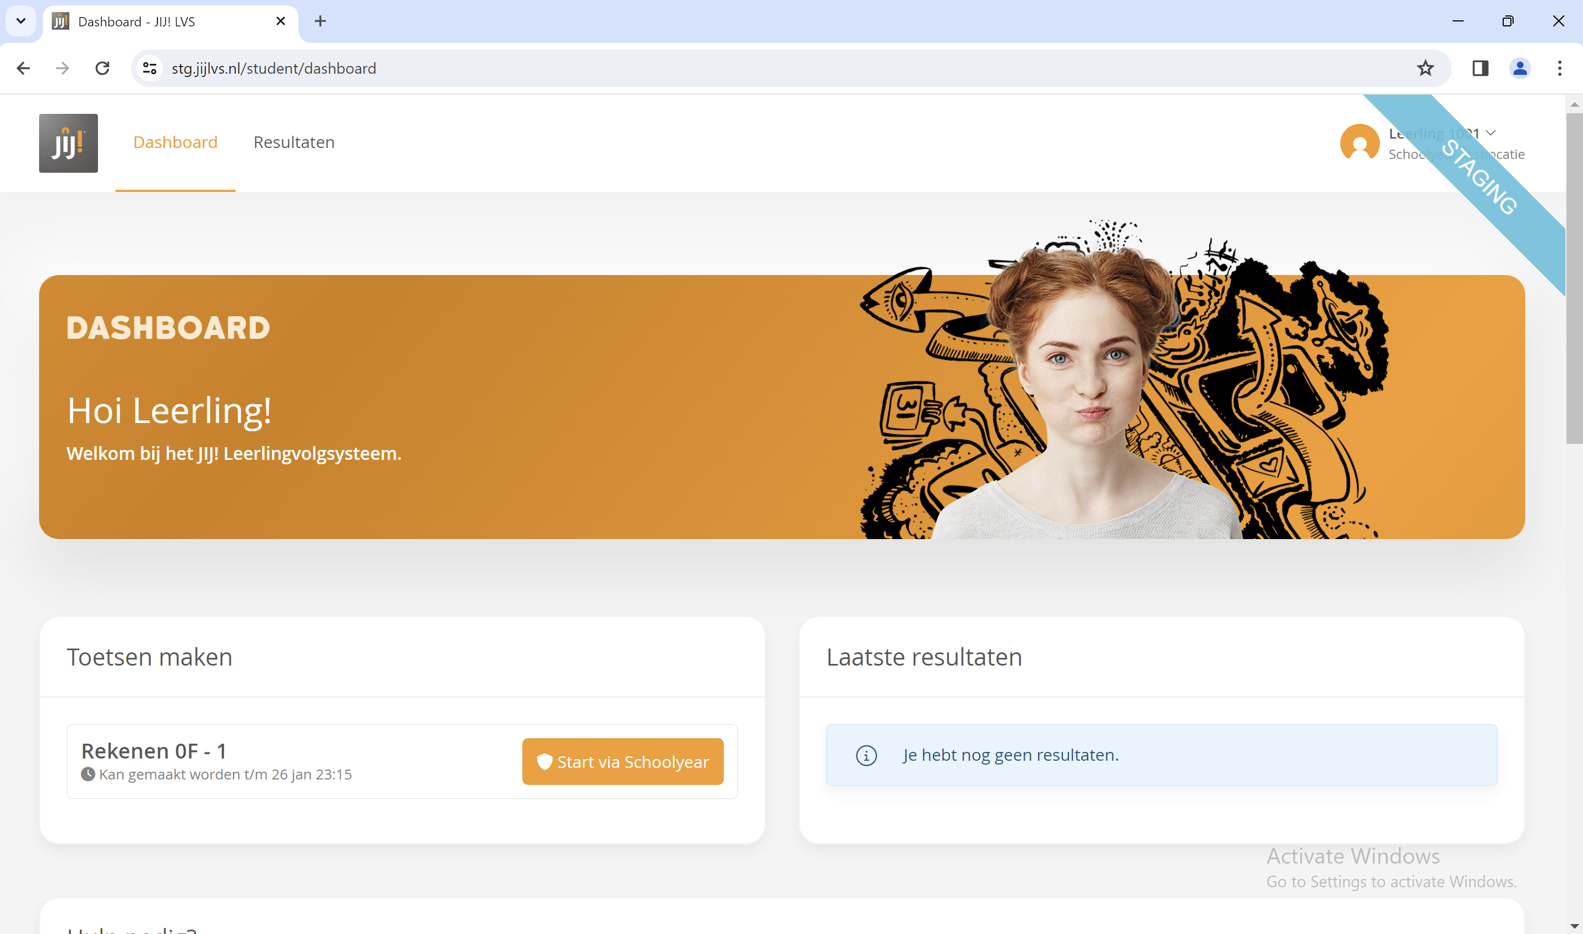Click the info icon in results notice
The height and width of the screenshot is (934, 1583).
tap(866, 755)
